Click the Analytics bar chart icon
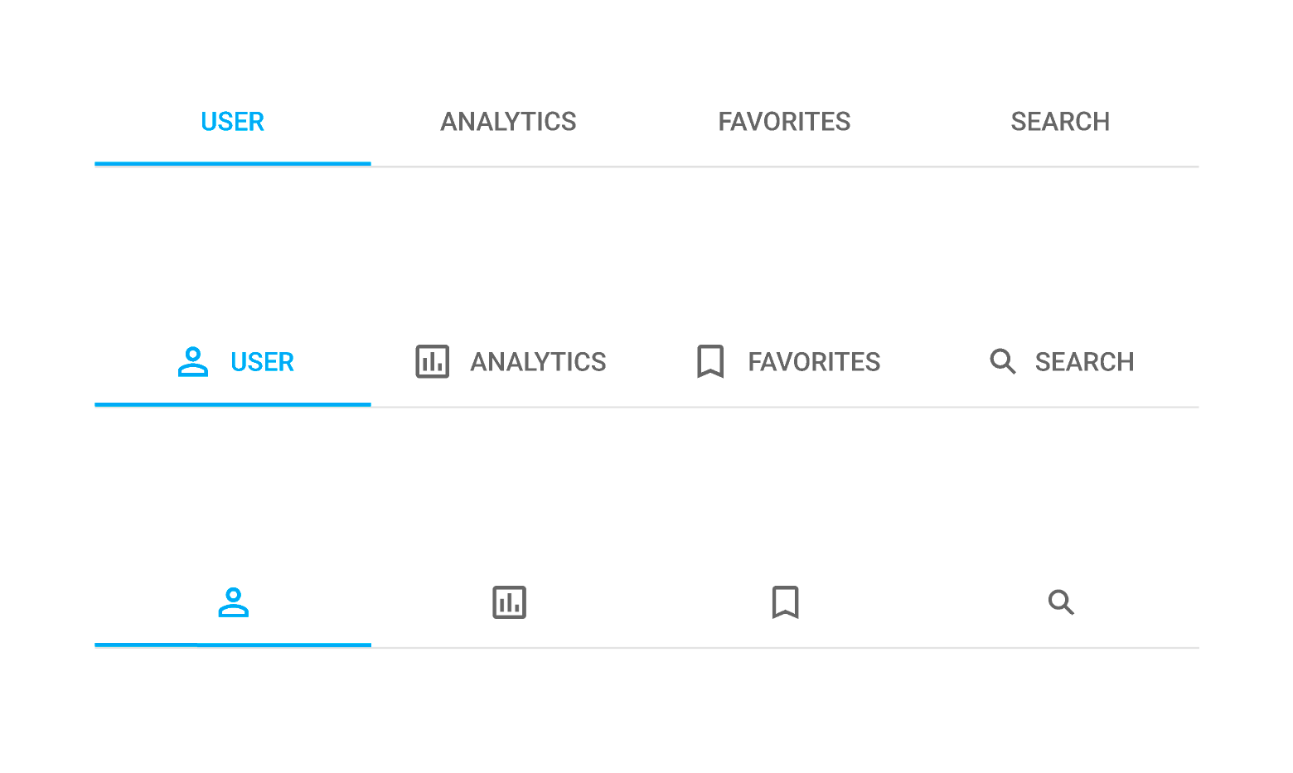Image resolution: width=1293 pixels, height=773 pixels. click(x=432, y=361)
